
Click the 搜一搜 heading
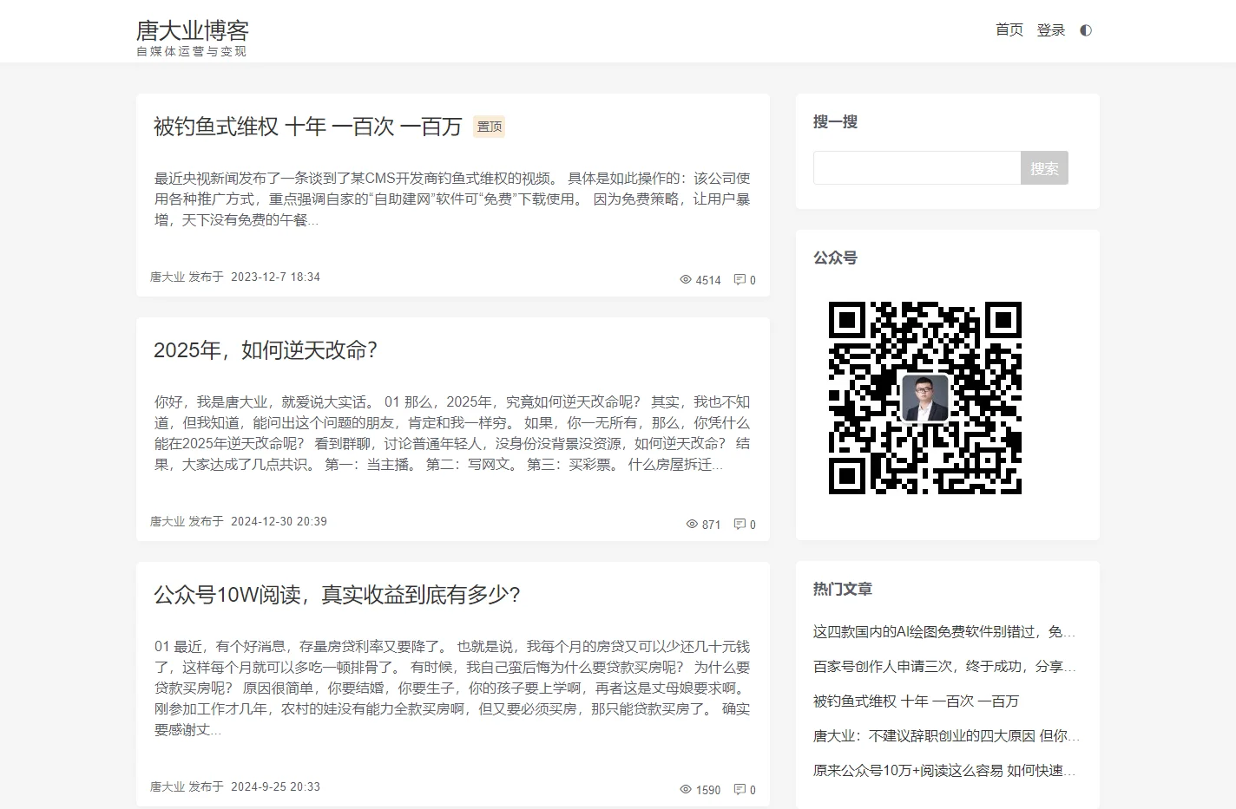pyautogui.click(x=835, y=122)
